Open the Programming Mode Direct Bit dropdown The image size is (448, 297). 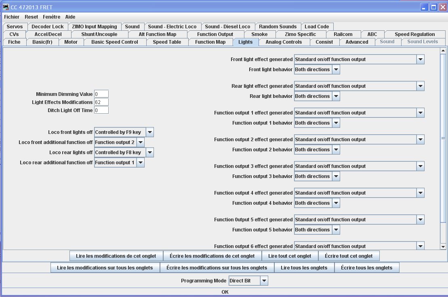pyautogui.click(x=264, y=281)
